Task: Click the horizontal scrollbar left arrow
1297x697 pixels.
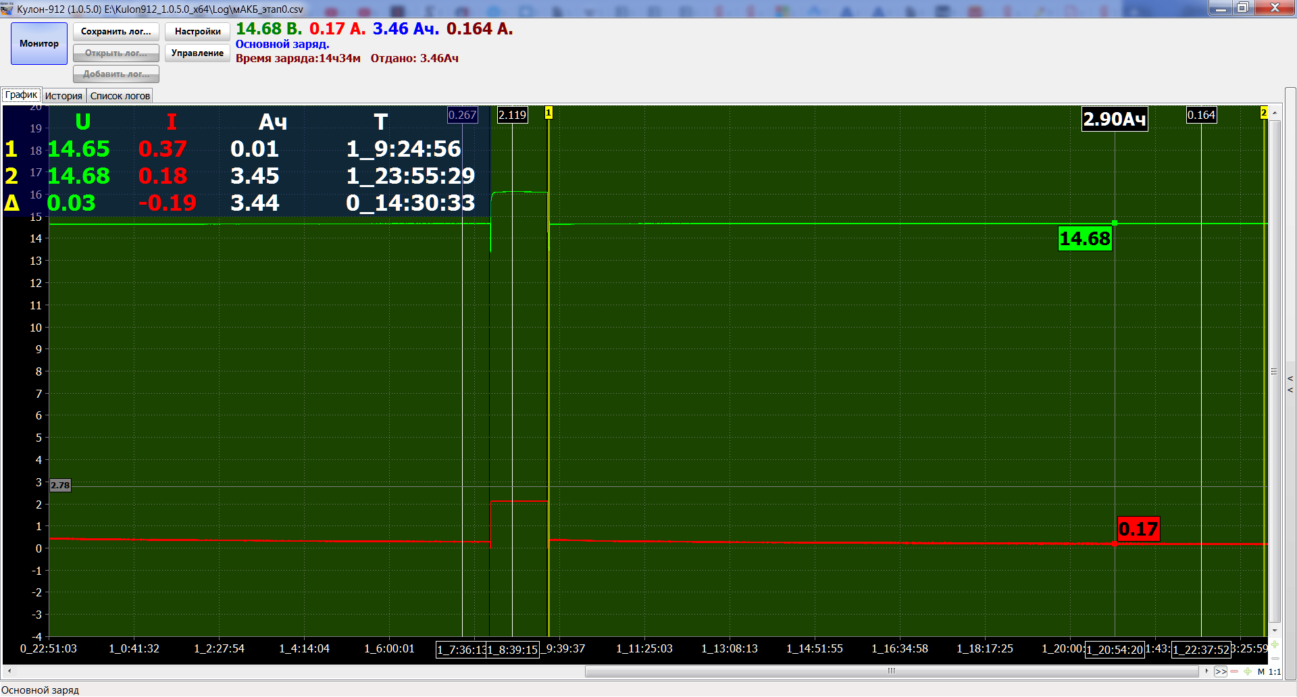Action: click(9, 671)
